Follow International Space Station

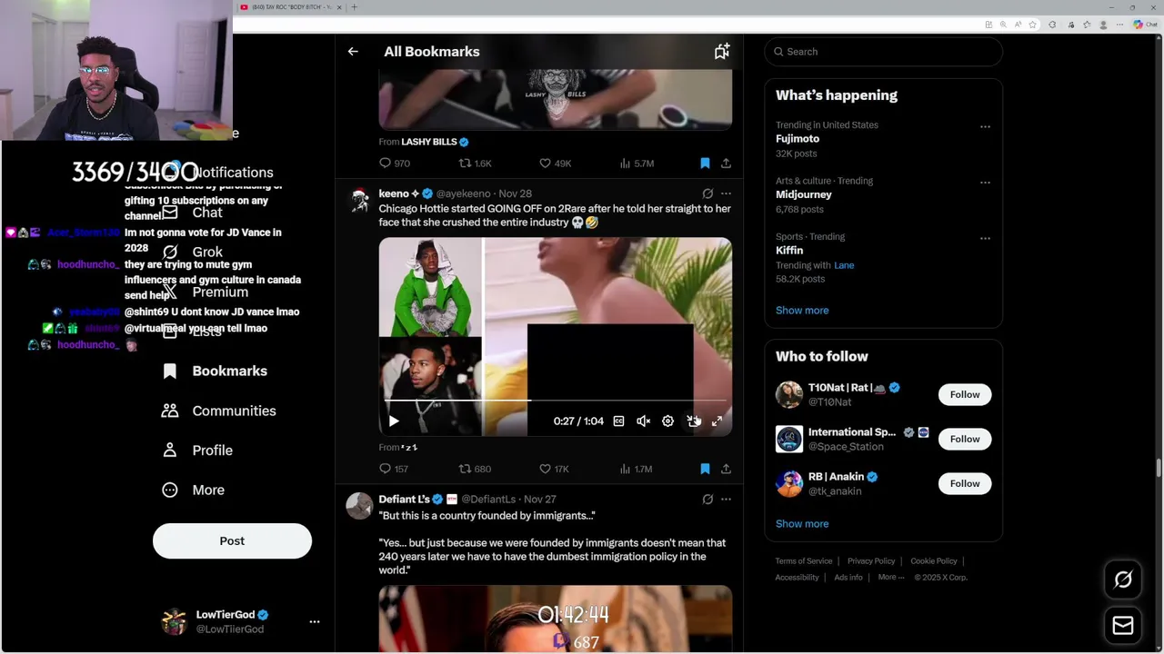click(x=965, y=439)
